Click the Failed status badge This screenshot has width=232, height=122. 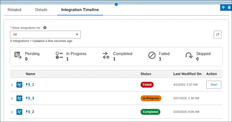point(147,85)
